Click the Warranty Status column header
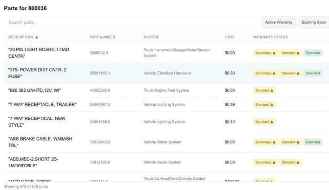329x190 pixels. [x=270, y=37]
